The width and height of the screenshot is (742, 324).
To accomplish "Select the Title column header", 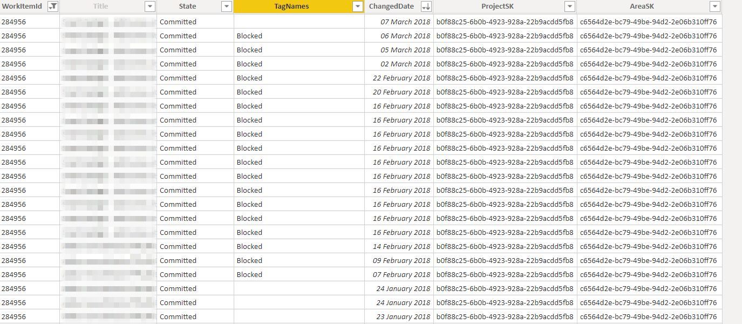I will click(x=108, y=6).
